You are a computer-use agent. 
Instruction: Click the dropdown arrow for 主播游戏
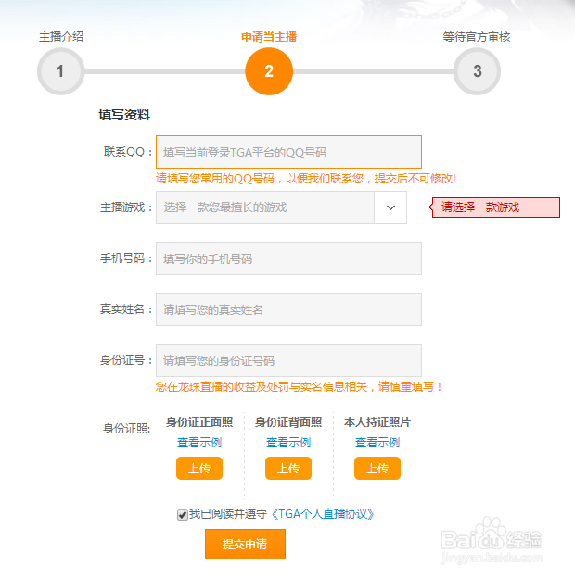[x=390, y=207]
